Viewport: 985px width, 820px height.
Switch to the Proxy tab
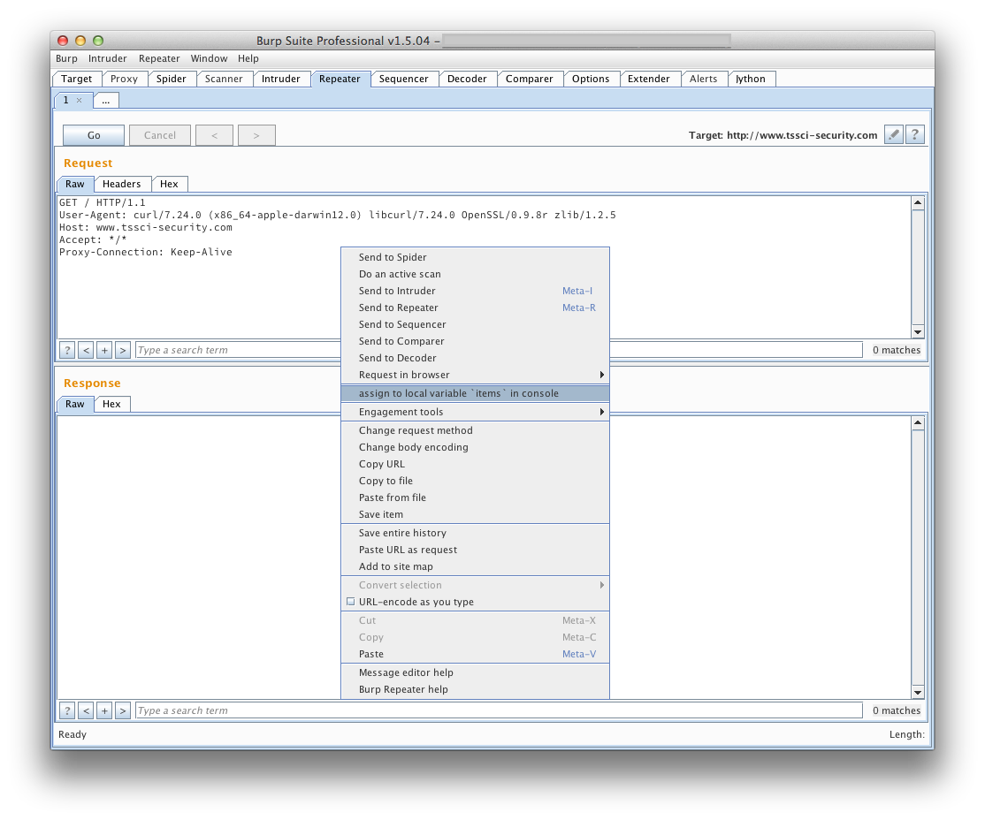124,79
